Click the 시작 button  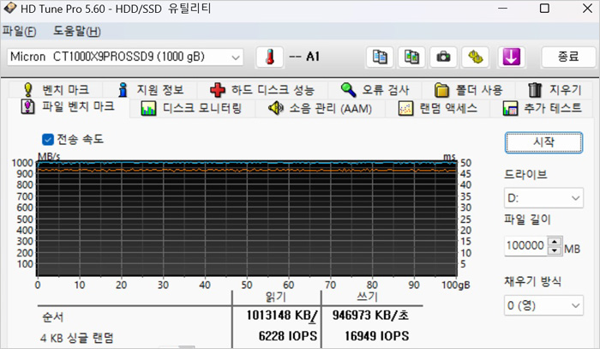543,142
